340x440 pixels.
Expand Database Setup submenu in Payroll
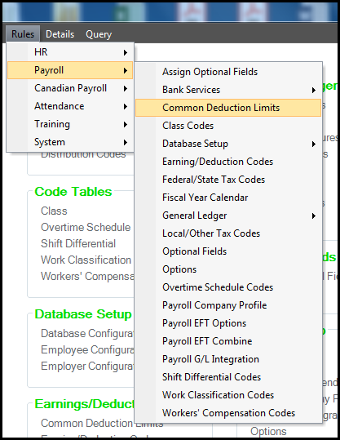pos(228,144)
